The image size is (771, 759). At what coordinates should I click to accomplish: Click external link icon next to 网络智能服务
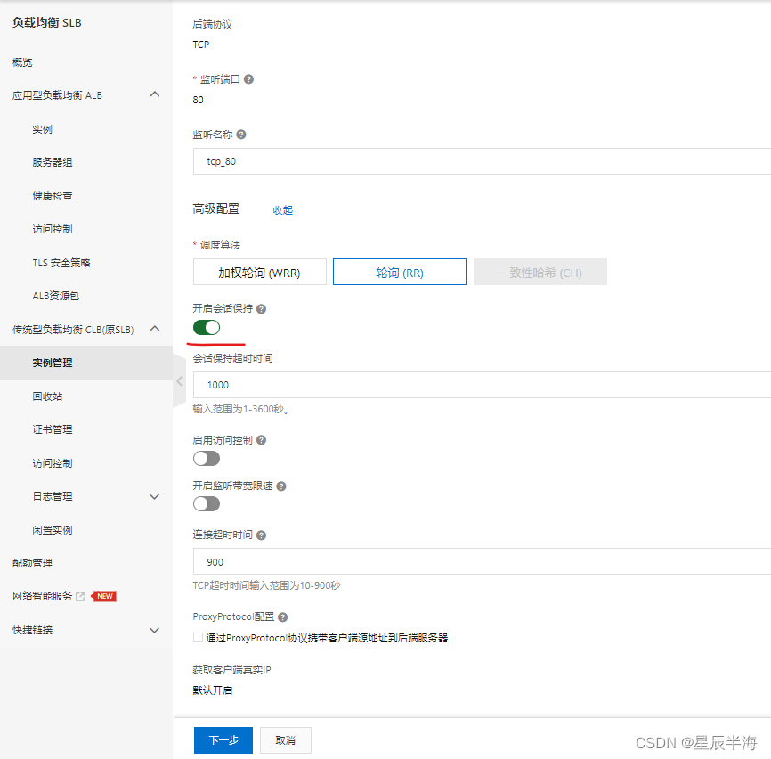point(80,597)
